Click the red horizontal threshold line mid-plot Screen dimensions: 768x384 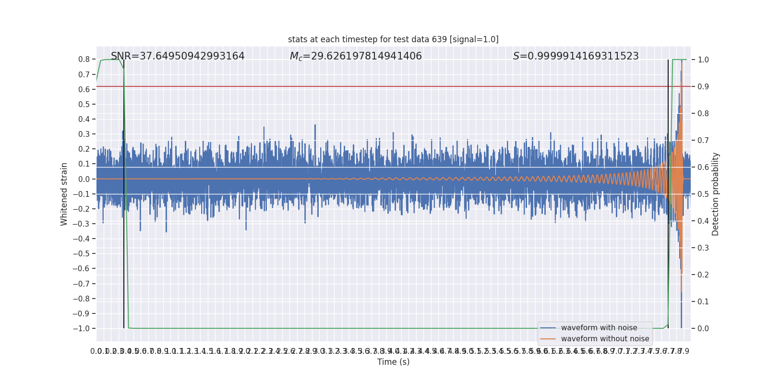point(393,86)
